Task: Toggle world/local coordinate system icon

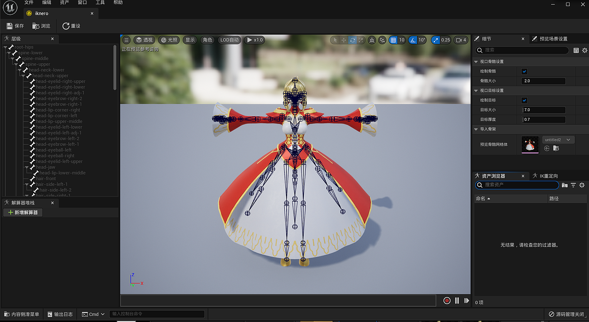Action: pyautogui.click(x=372, y=40)
